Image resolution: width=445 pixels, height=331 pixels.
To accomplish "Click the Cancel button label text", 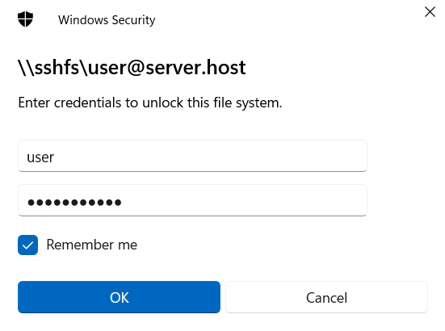I will (x=326, y=298).
